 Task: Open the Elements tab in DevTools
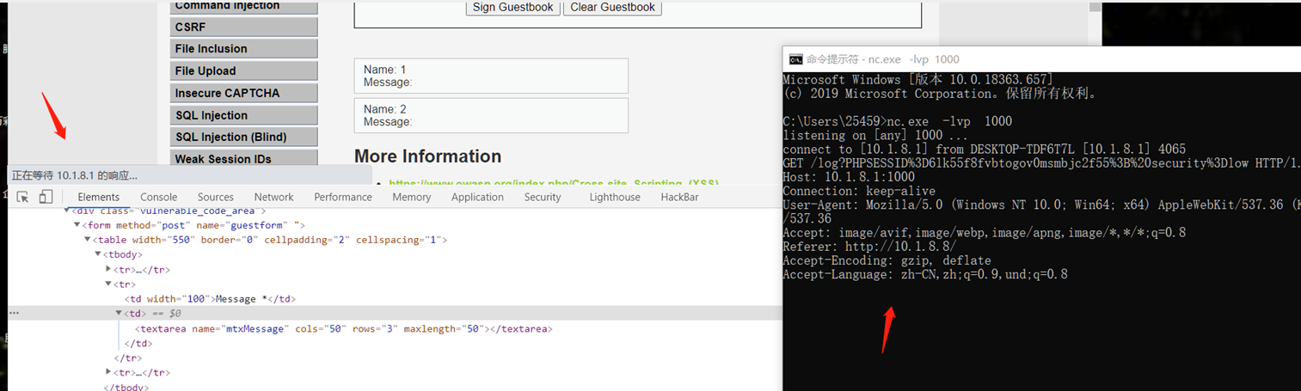(x=99, y=197)
